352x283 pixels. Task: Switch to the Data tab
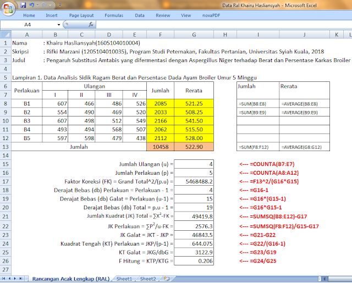click(x=140, y=15)
